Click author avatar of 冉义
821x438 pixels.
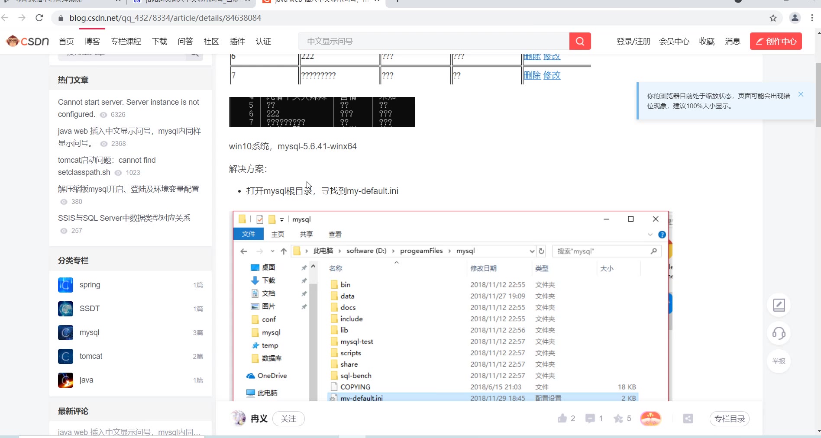click(238, 418)
